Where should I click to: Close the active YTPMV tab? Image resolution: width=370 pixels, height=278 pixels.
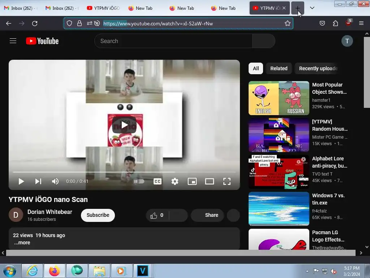pyautogui.click(x=284, y=8)
